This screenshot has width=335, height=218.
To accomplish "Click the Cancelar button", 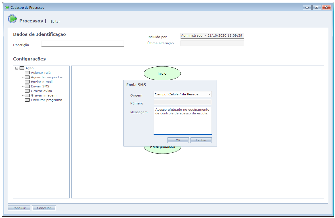I will [x=44, y=208].
